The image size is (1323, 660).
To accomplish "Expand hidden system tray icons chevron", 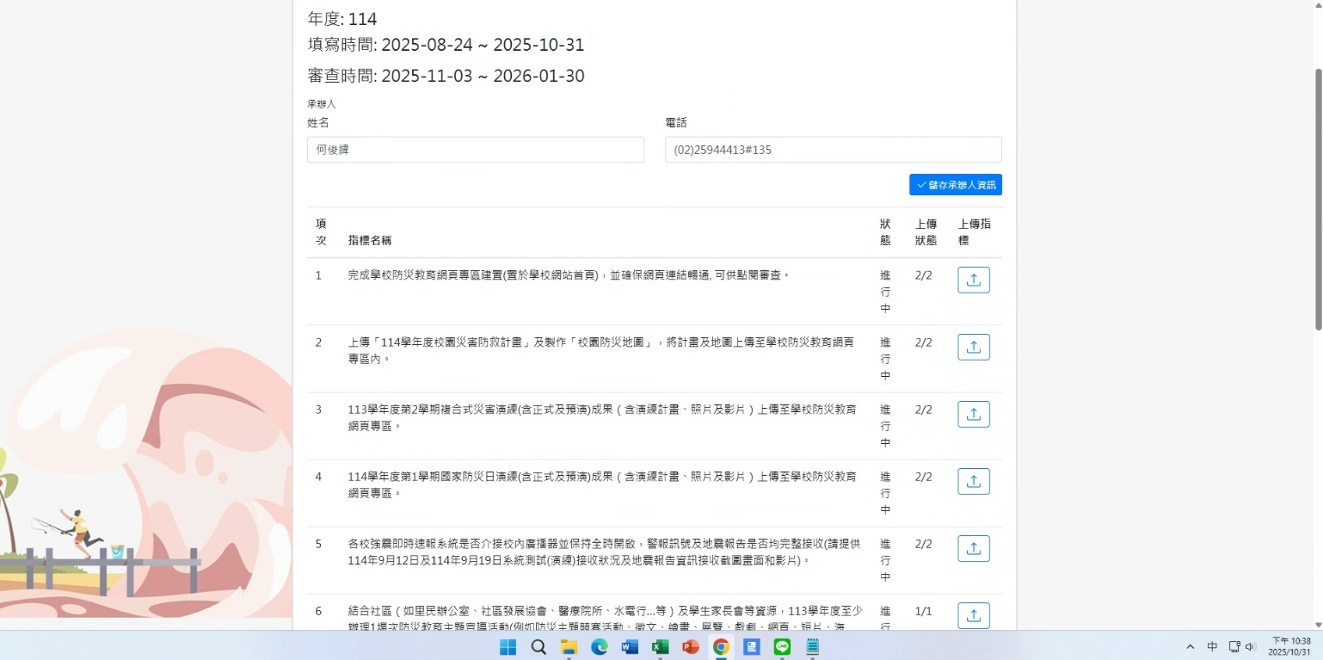I will (1191, 647).
